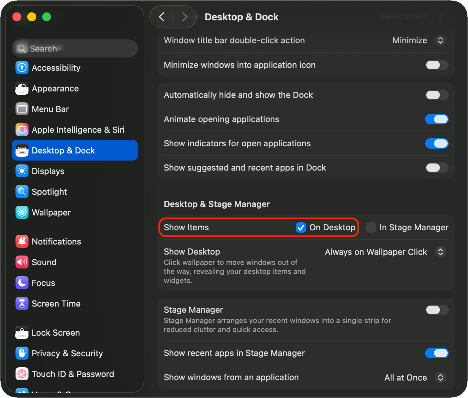This screenshot has width=468, height=398.
Task: Click the Wallpaper flower icon
Action: pos(22,213)
